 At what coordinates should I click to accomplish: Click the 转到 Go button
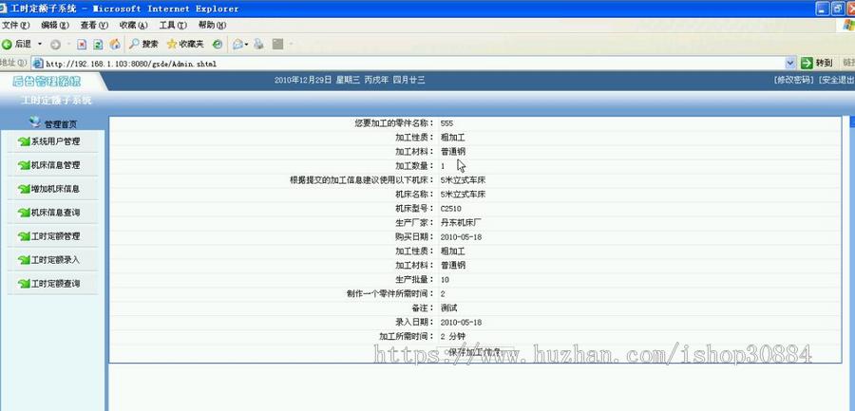(817, 64)
